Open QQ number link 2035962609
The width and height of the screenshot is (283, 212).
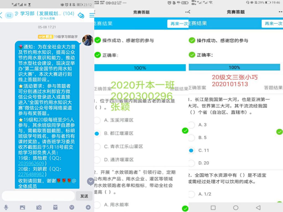click(x=31, y=163)
